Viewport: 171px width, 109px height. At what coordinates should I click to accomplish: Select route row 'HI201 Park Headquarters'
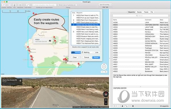click(85, 41)
